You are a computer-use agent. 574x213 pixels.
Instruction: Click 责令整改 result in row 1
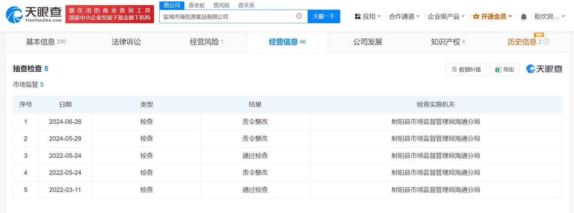point(255,122)
